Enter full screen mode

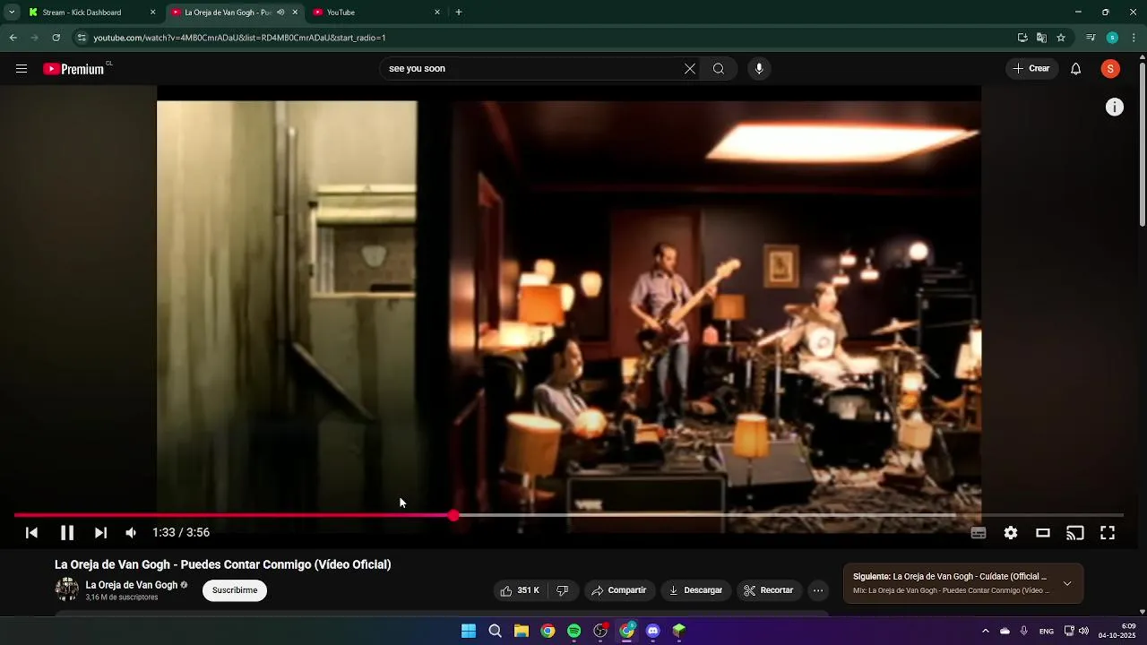(x=1108, y=533)
